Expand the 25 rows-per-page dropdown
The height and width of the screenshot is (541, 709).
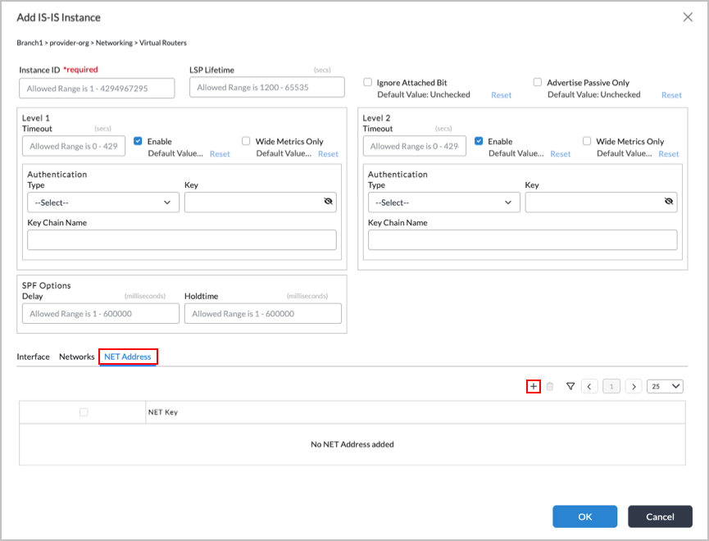click(x=665, y=386)
